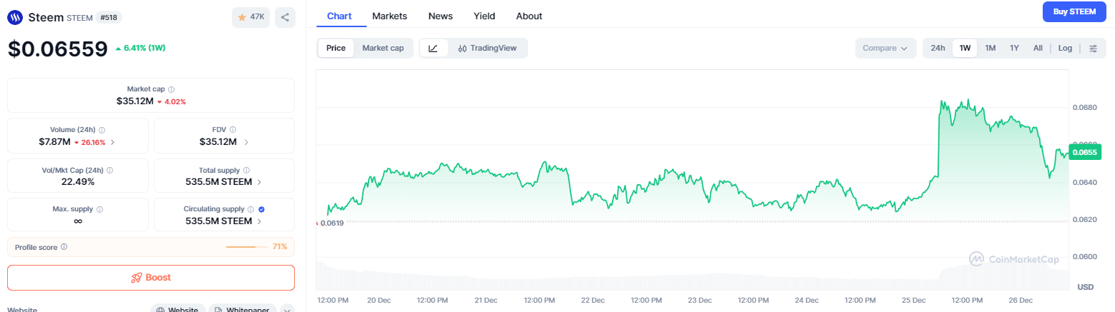Set the chart range to 1M
The image size is (1115, 312).
click(990, 48)
